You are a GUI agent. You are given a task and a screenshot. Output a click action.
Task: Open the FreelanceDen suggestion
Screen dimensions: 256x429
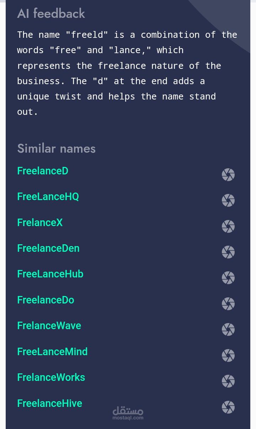[x=48, y=249]
